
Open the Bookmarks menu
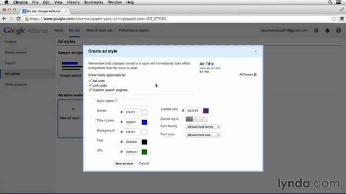click(x=94, y=2)
